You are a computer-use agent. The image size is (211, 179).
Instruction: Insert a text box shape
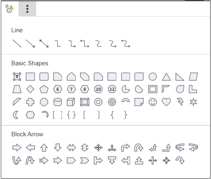pos(17,77)
